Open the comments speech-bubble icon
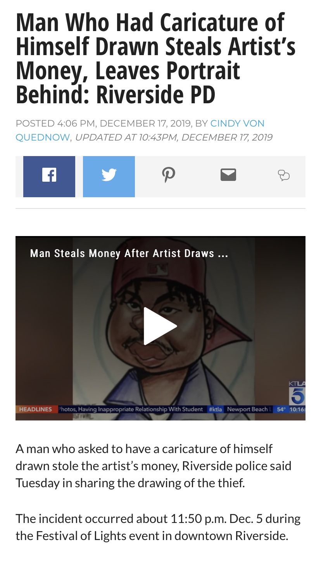This screenshot has height=561, width=321. click(x=284, y=176)
